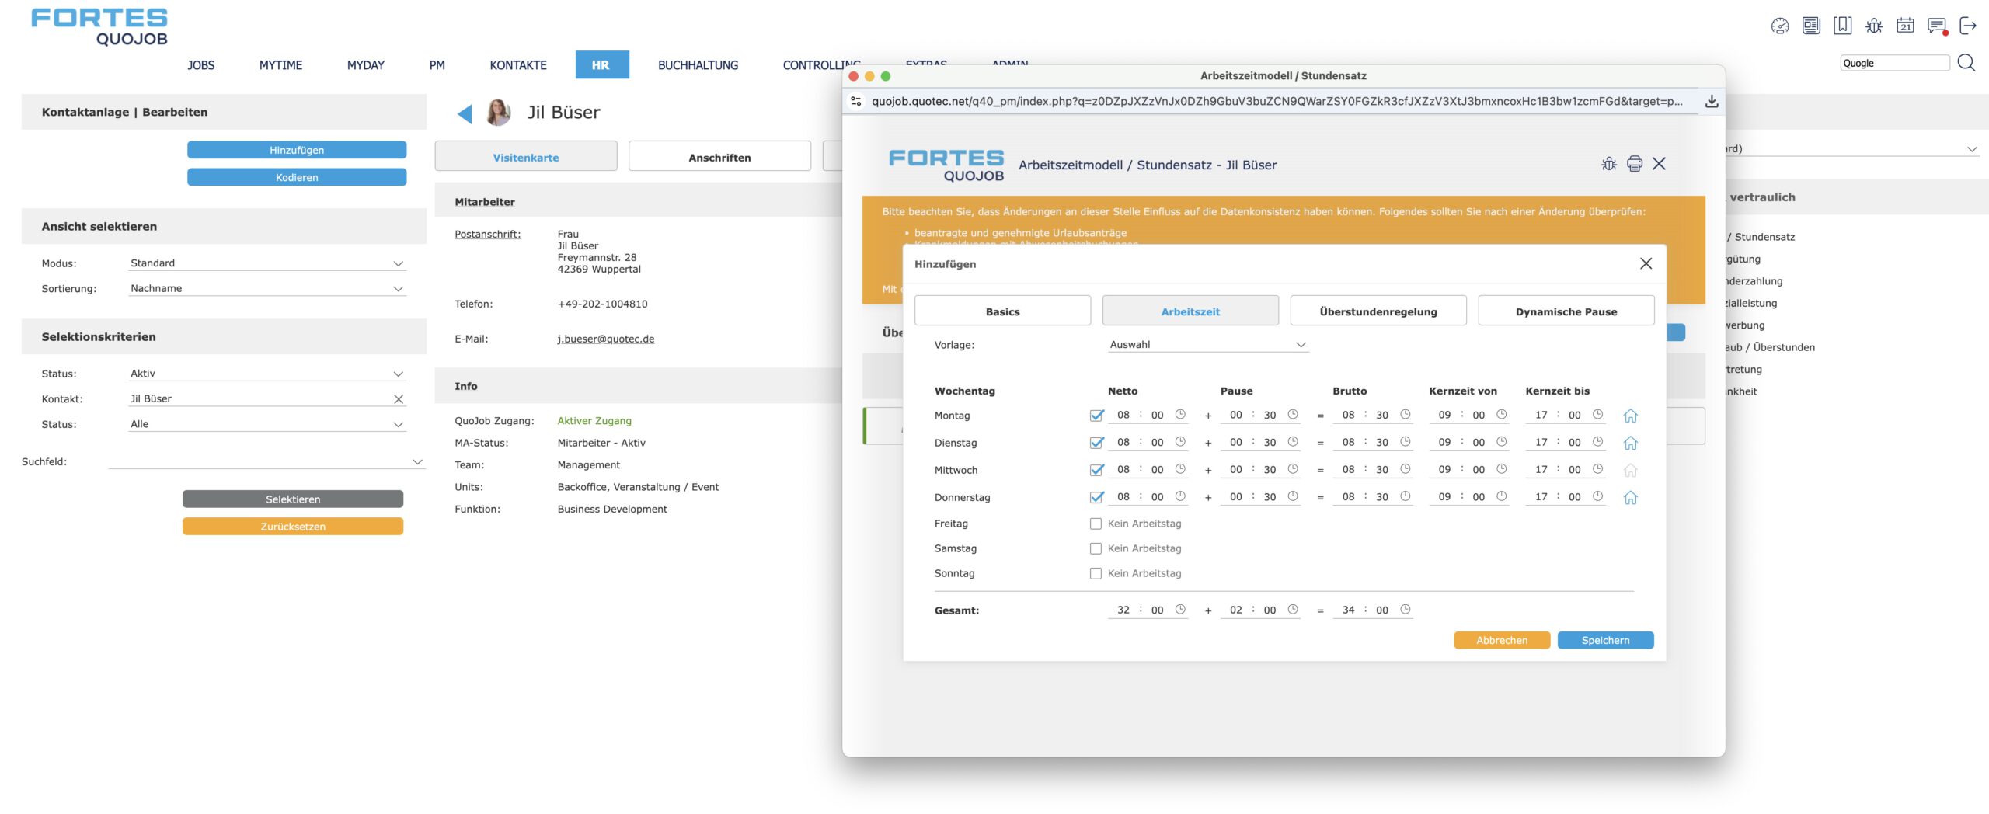Switch to the Überstundenregelung tab

(1378, 310)
